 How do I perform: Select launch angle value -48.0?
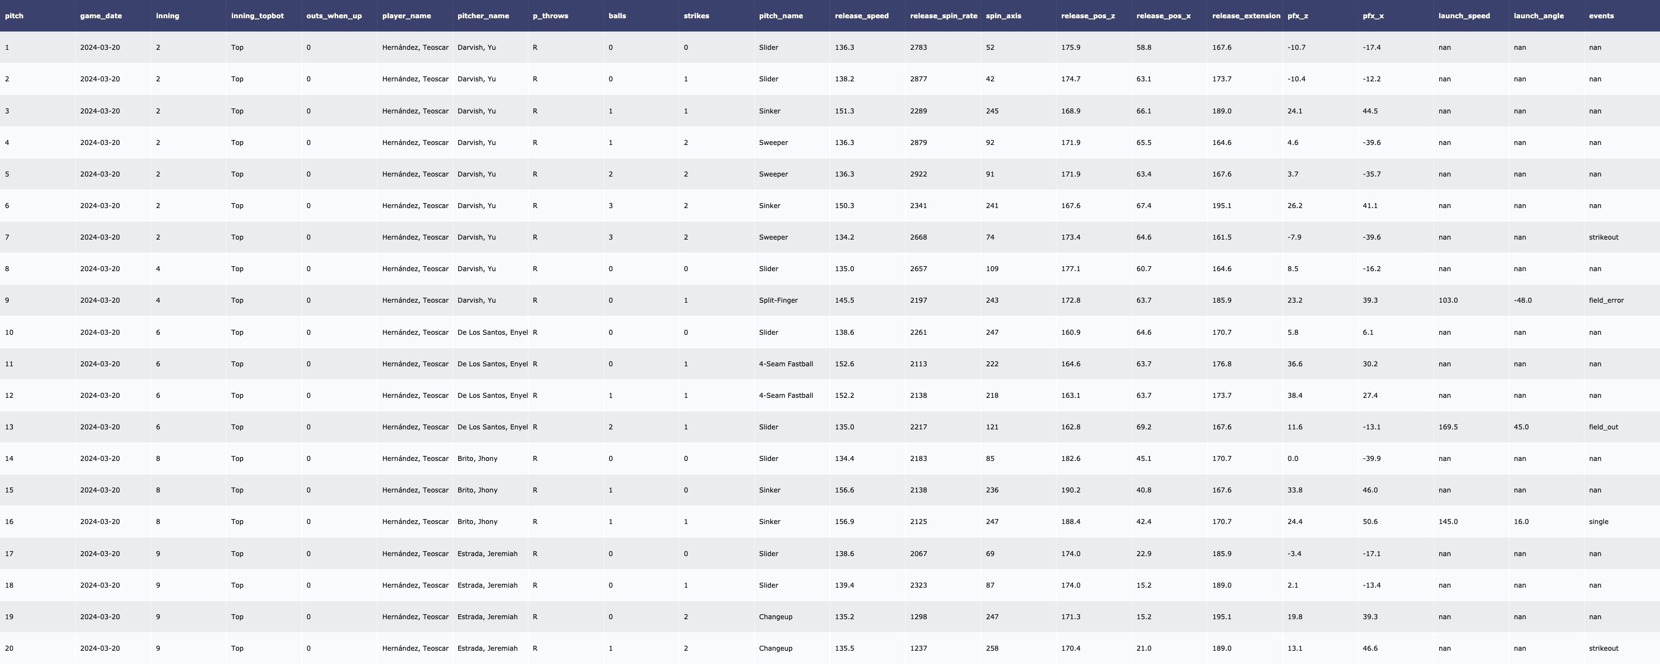(1522, 300)
